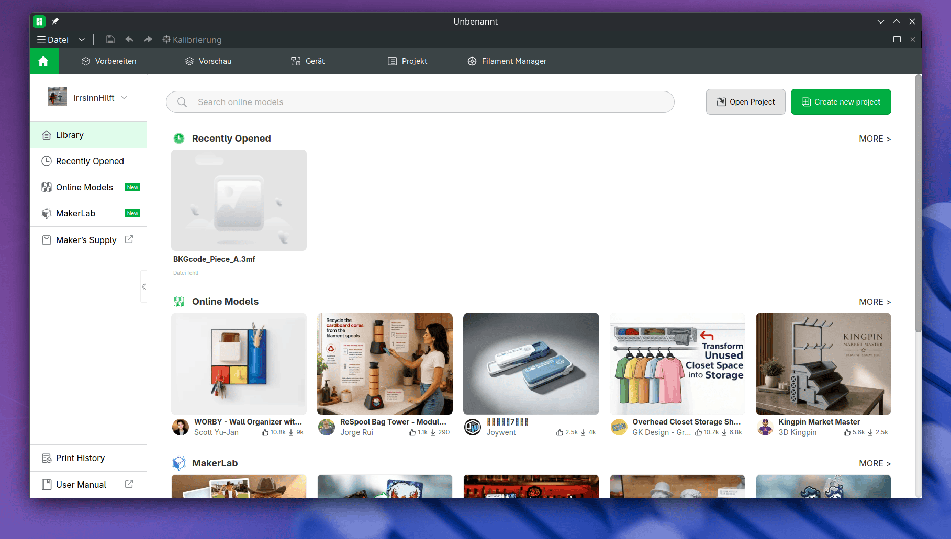Click the undo arrow icon

(129, 39)
